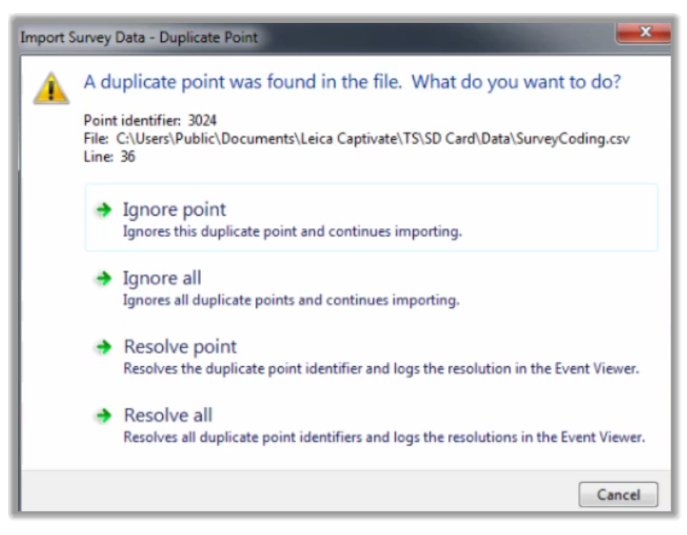This screenshot has width=687, height=535.
Task: Click description 'Resolves the duplicate point identifier'
Action: pos(381,369)
